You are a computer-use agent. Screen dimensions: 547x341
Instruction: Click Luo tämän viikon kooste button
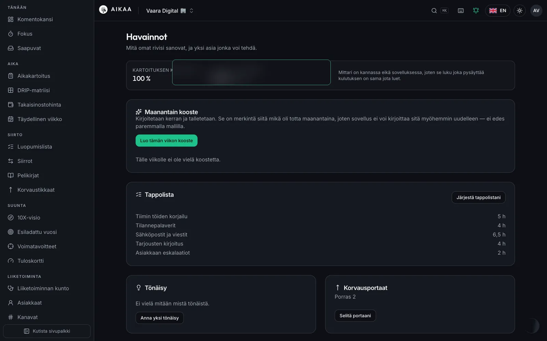166,140
